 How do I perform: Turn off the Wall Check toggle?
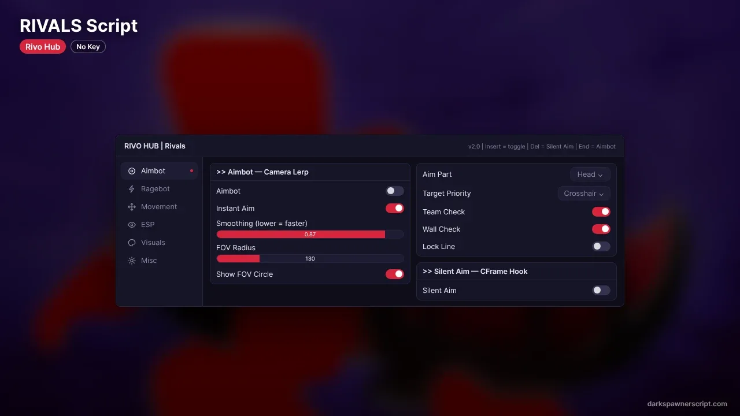[x=601, y=229]
